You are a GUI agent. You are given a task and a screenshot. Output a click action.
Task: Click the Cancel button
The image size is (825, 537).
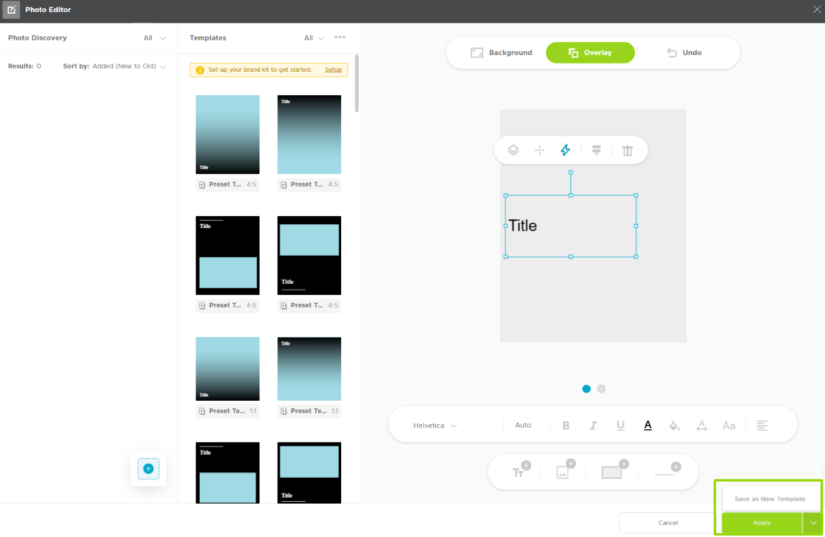668,523
